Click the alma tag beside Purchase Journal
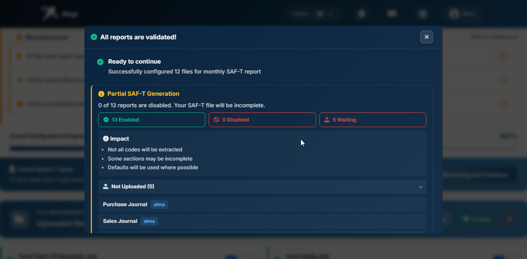This screenshot has height=259, width=527. coord(159,205)
